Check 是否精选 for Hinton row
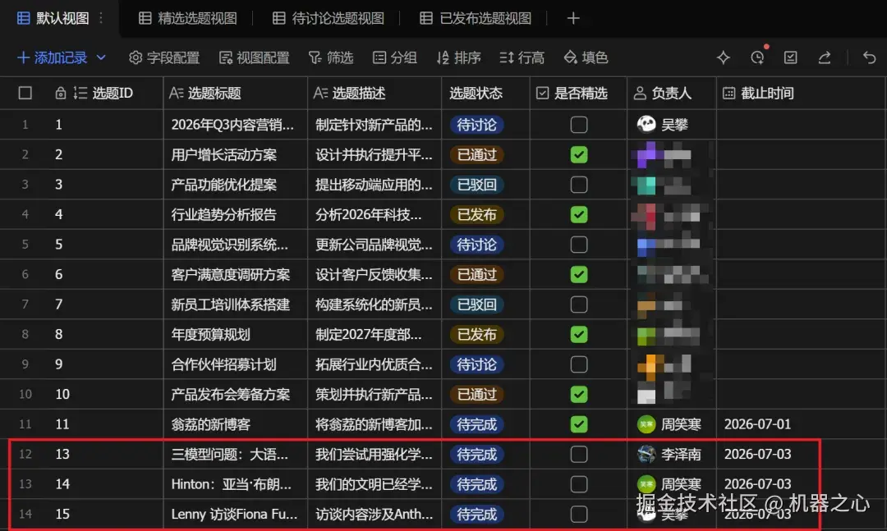The height and width of the screenshot is (531, 887). point(579,484)
